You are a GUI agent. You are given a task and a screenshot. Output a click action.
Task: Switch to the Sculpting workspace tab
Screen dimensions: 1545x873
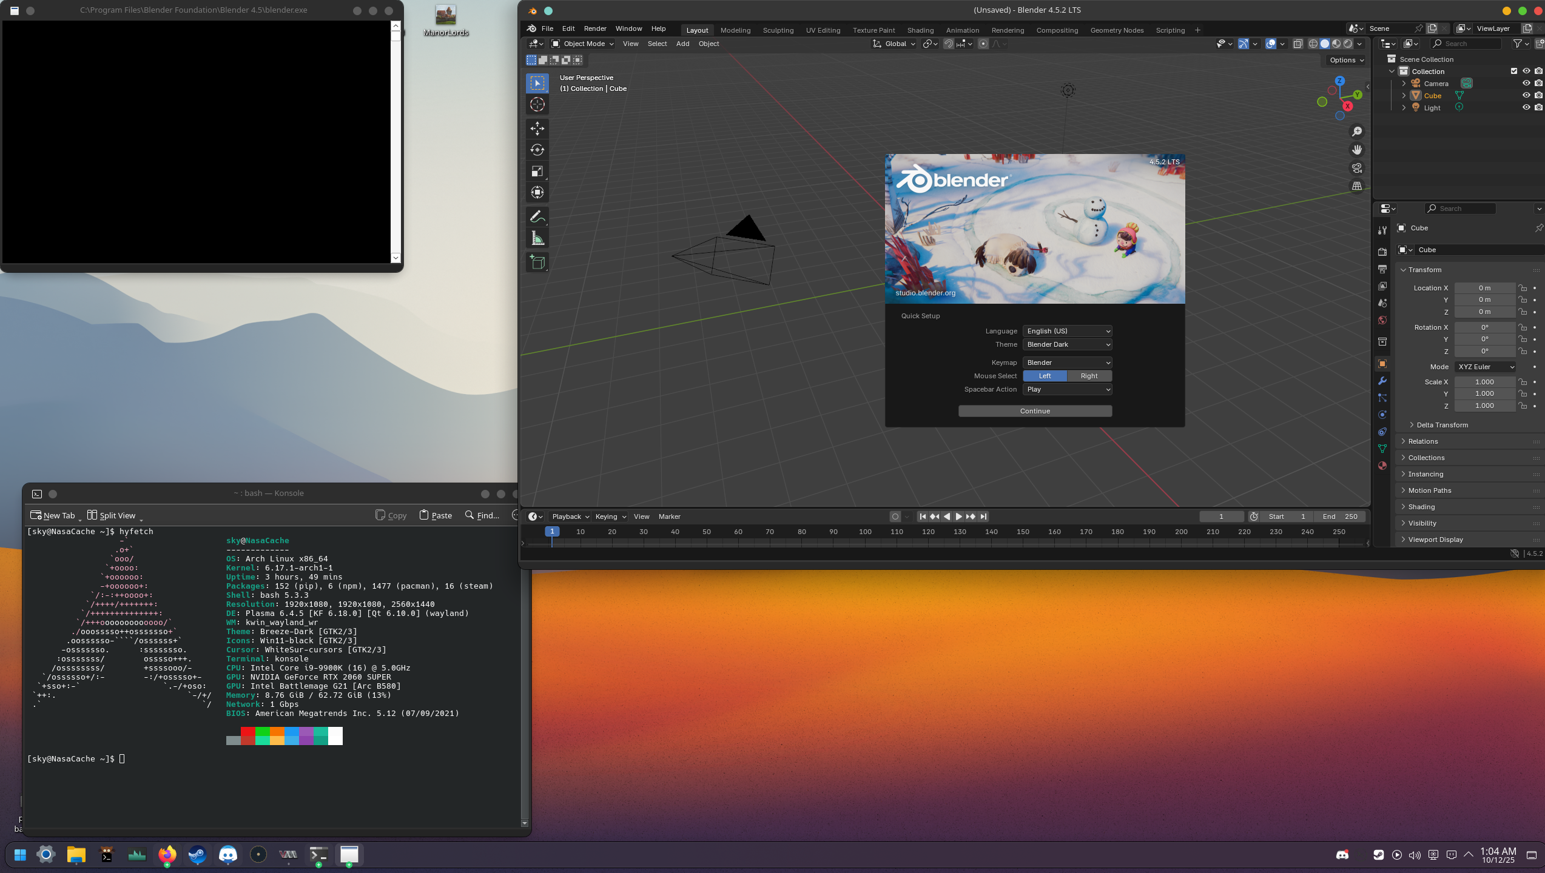(778, 30)
